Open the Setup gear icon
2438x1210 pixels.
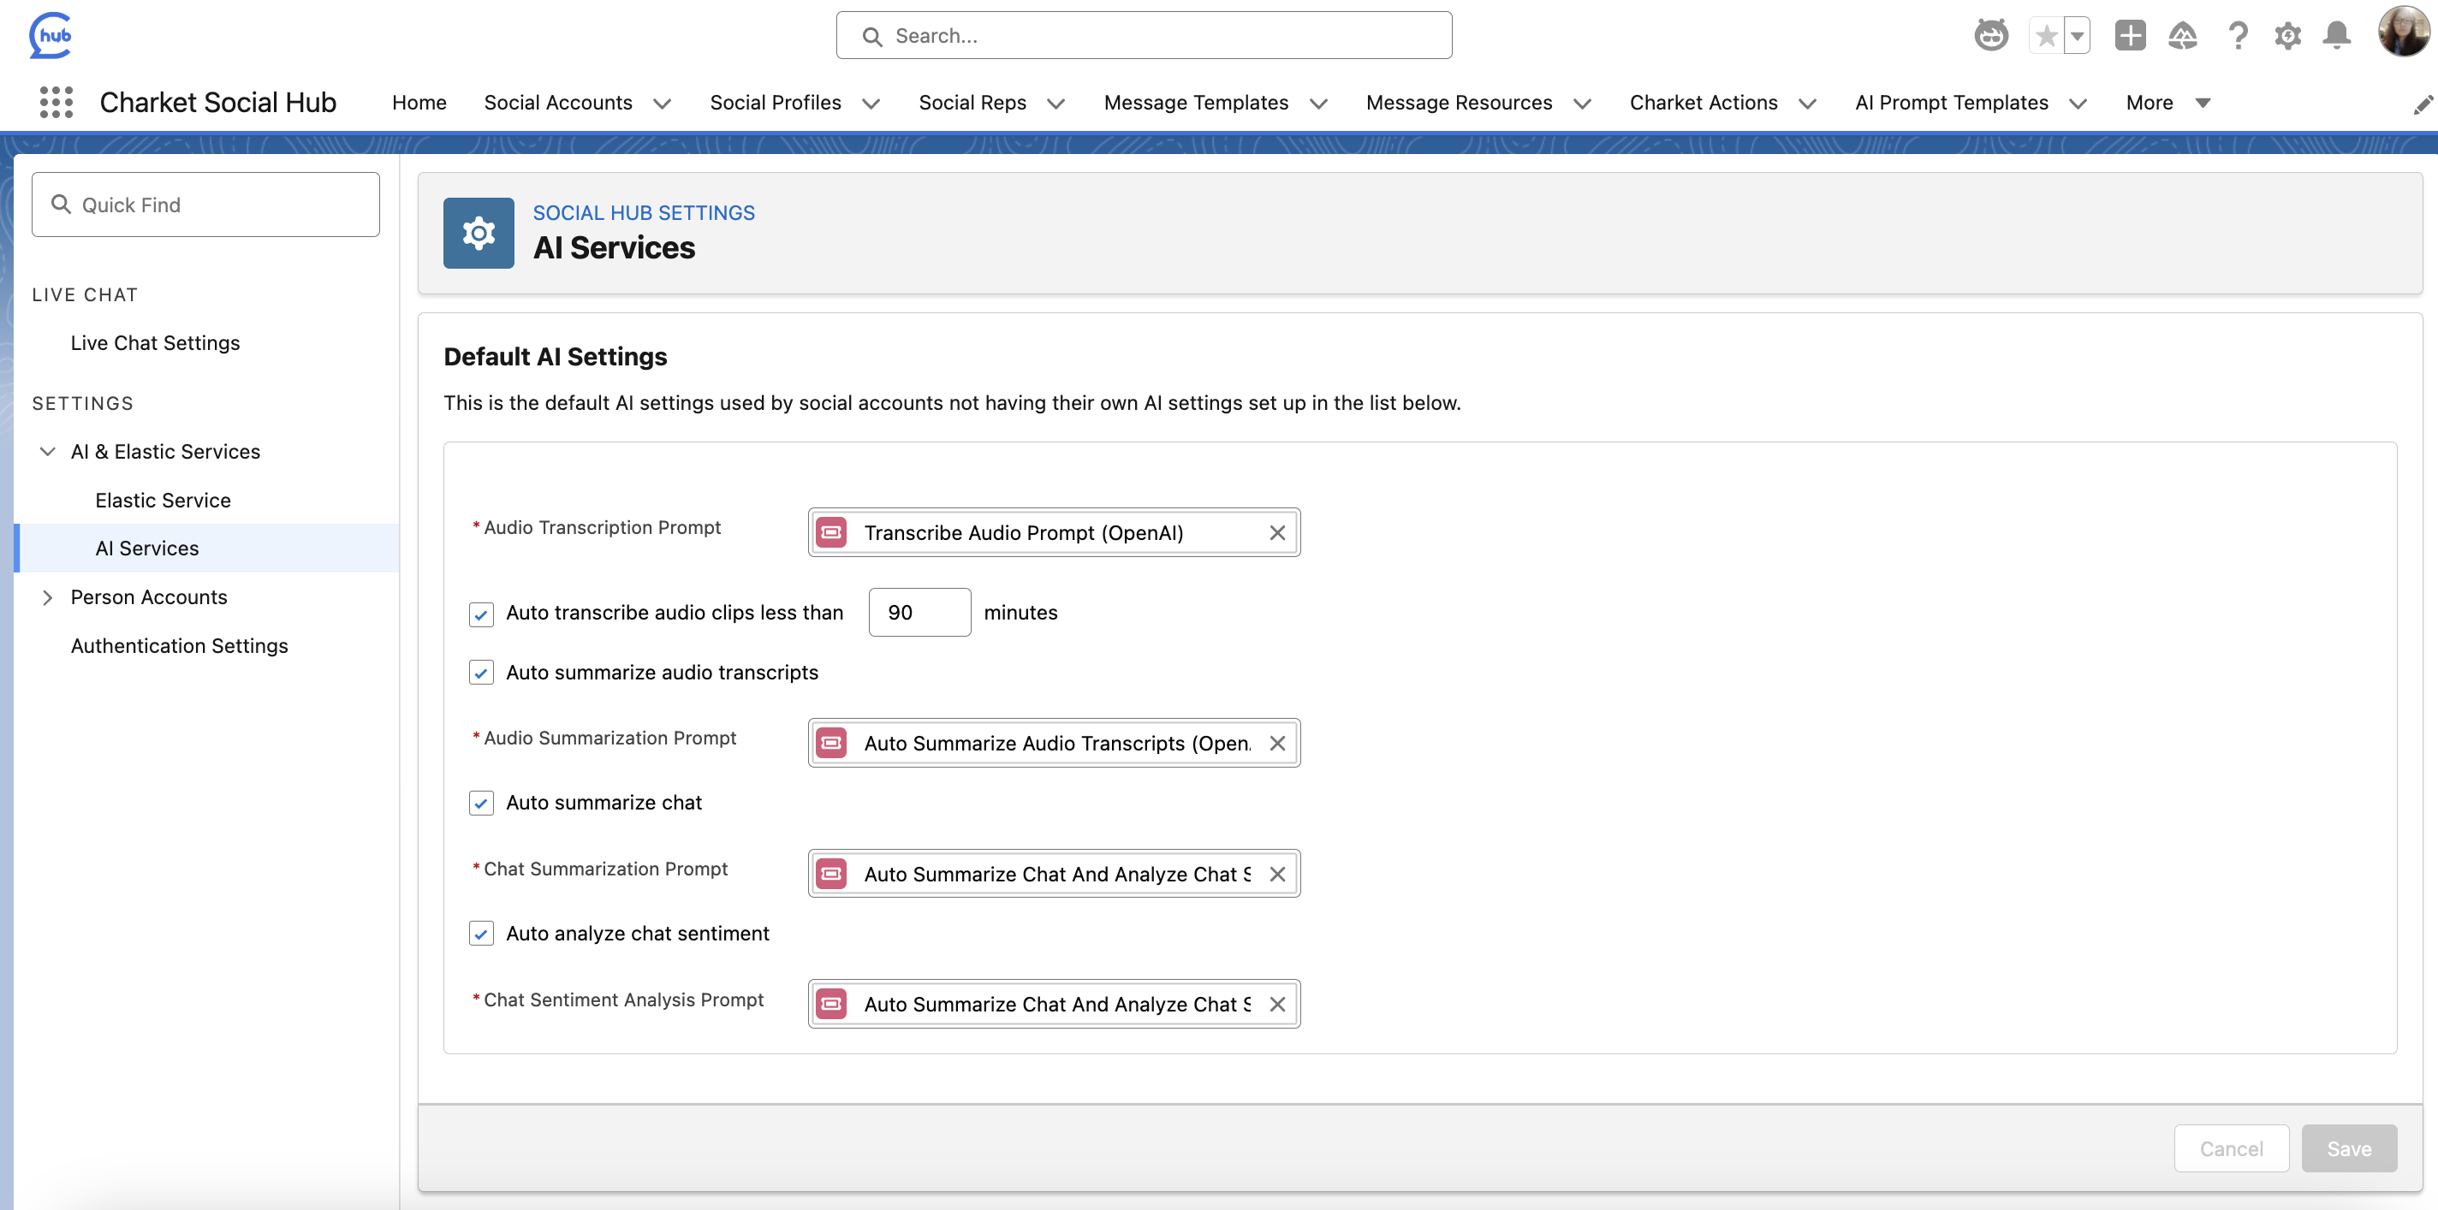point(2286,36)
